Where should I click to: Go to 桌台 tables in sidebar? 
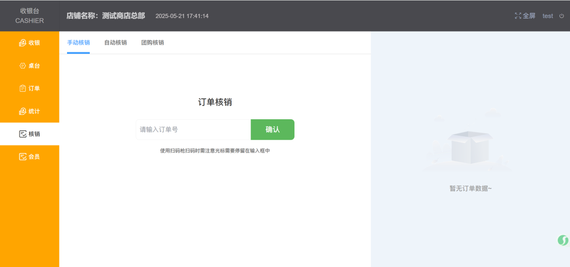pyautogui.click(x=30, y=66)
